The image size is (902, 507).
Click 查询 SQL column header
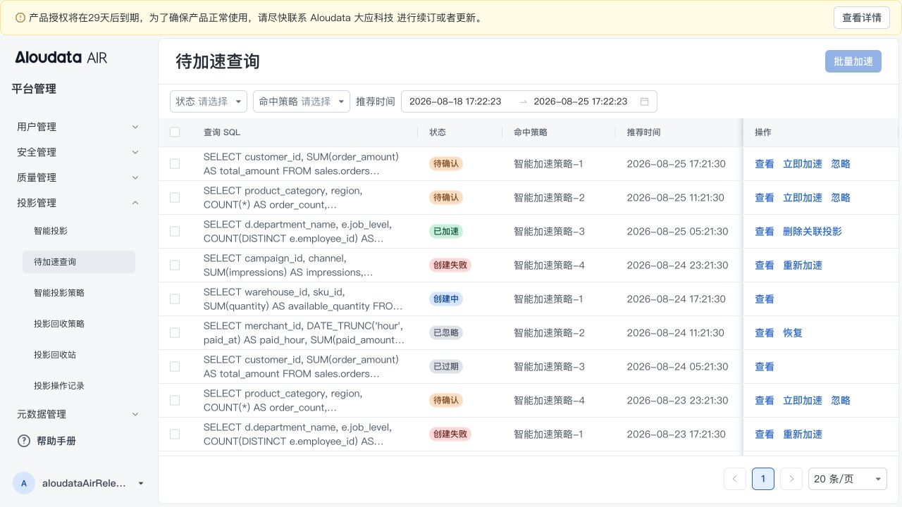tap(222, 132)
